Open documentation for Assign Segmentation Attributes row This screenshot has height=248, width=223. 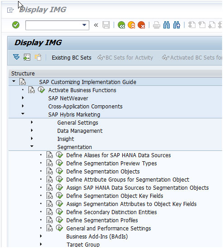click(50, 204)
